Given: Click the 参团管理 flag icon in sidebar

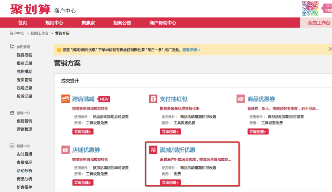Looking at the screenshot, I should point(12,47).
